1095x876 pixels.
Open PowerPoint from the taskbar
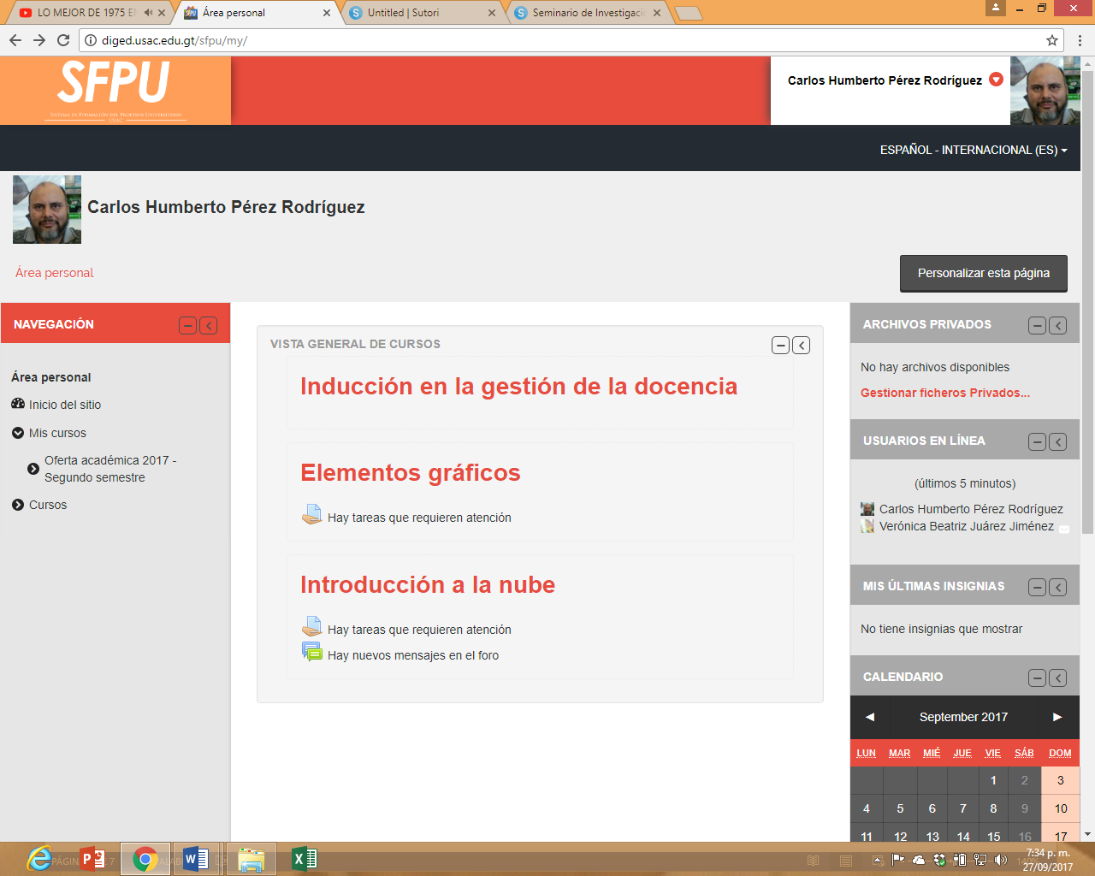93,859
